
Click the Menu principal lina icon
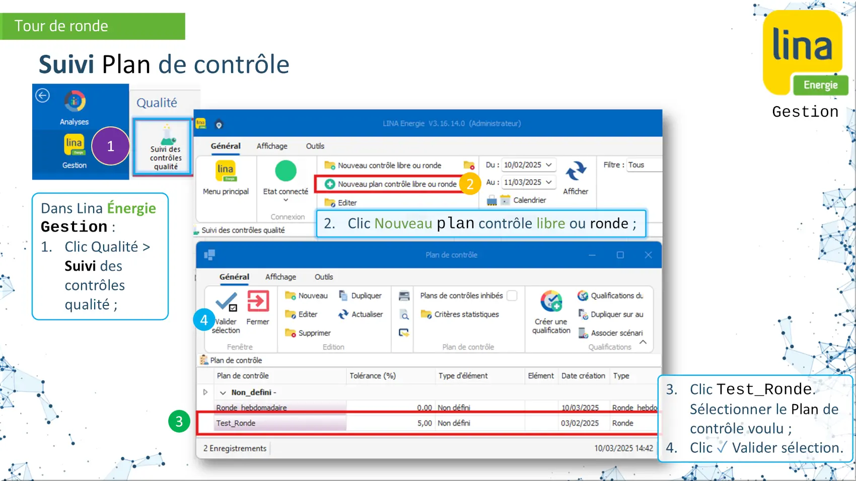(x=226, y=171)
